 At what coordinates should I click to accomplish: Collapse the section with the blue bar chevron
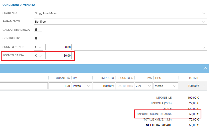tap(205, 68)
